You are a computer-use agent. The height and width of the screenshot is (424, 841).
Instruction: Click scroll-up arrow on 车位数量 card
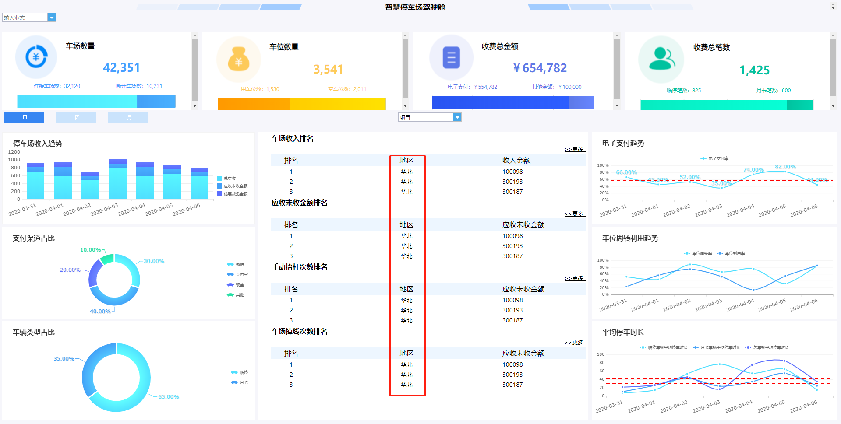point(405,35)
